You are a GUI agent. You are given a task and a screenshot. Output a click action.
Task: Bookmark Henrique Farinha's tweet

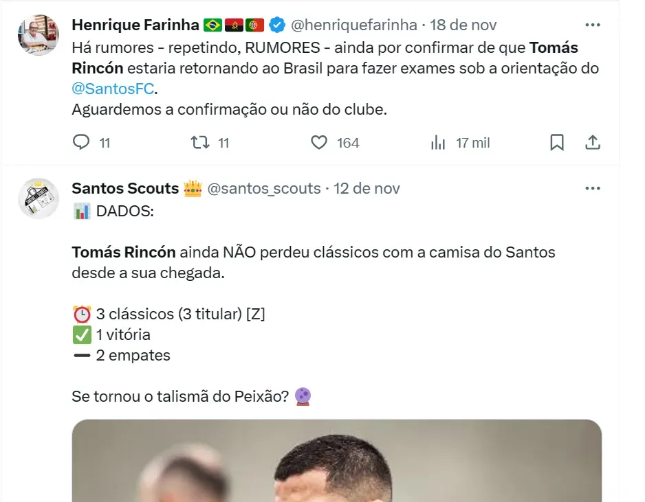click(x=557, y=143)
